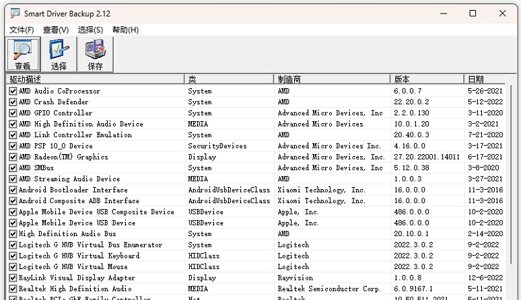This screenshot has width=521, height=300.
Task: Click the 查看 magnifier toolbar icon
Action: [23, 54]
